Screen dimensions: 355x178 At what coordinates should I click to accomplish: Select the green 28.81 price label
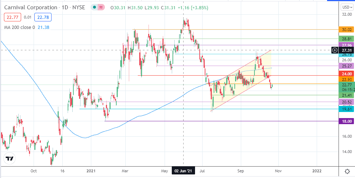point(346,39)
